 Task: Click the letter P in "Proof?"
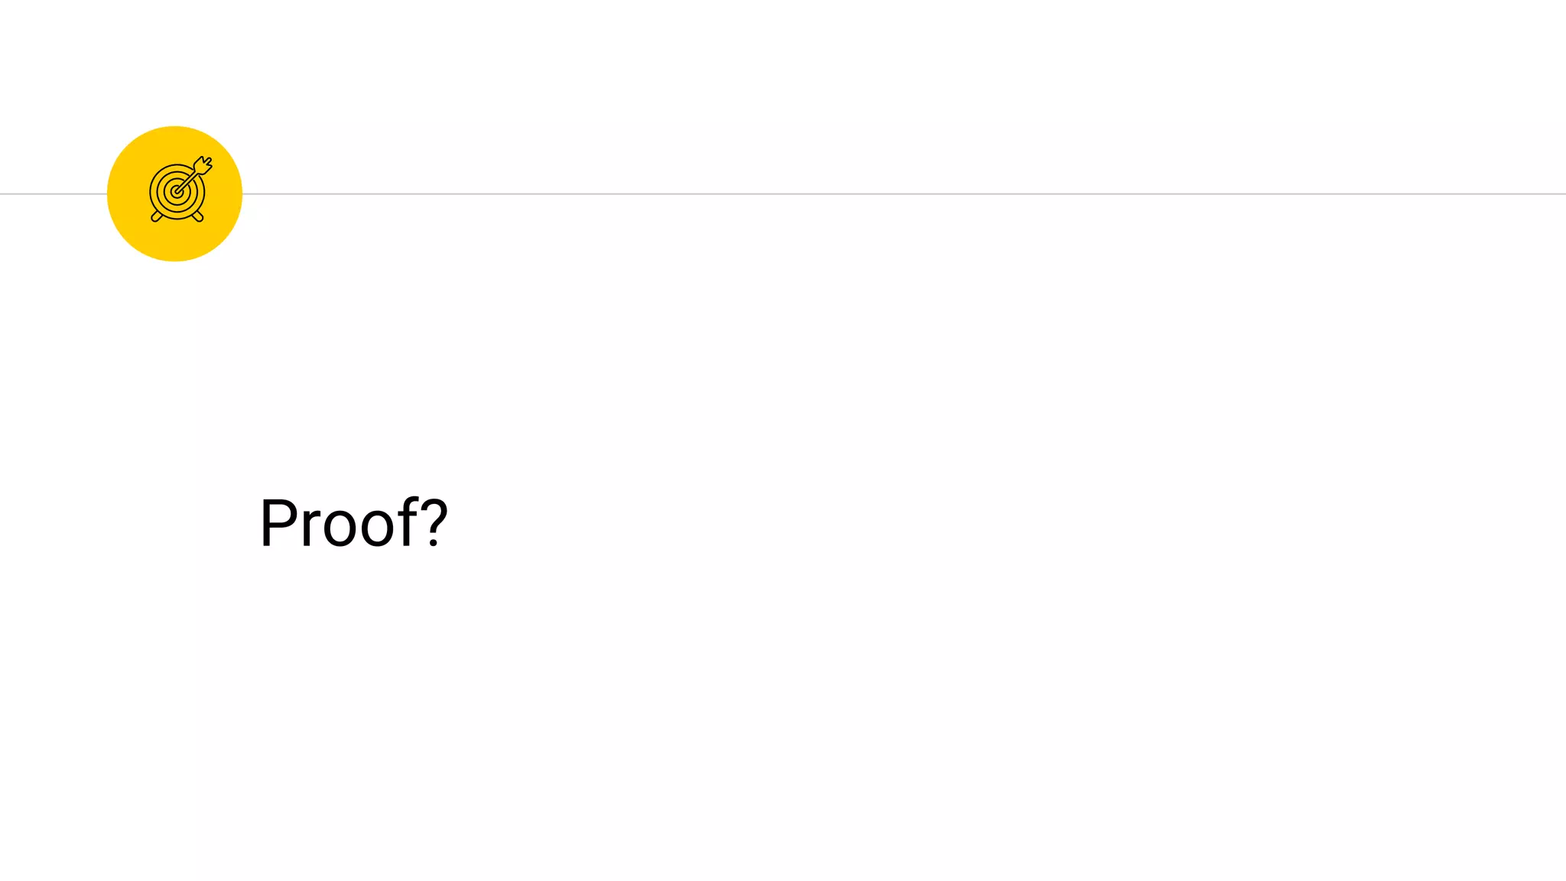[x=277, y=523]
